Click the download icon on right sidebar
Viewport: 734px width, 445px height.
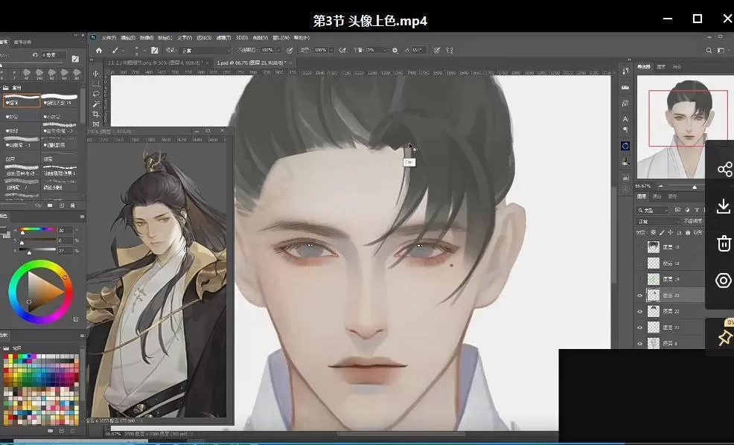pyautogui.click(x=724, y=206)
